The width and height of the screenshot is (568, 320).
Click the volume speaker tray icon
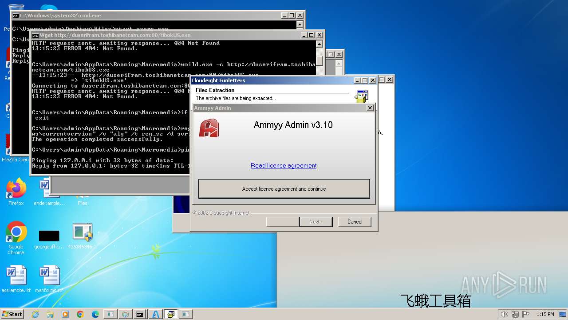coord(504,314)
